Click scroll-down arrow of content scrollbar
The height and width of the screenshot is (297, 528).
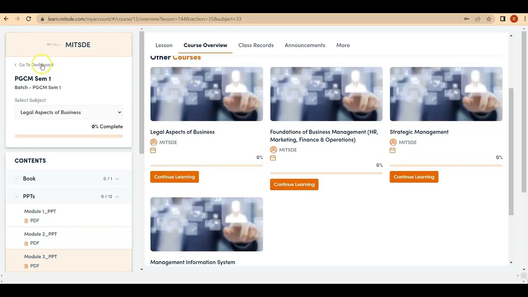click(511, 262)
